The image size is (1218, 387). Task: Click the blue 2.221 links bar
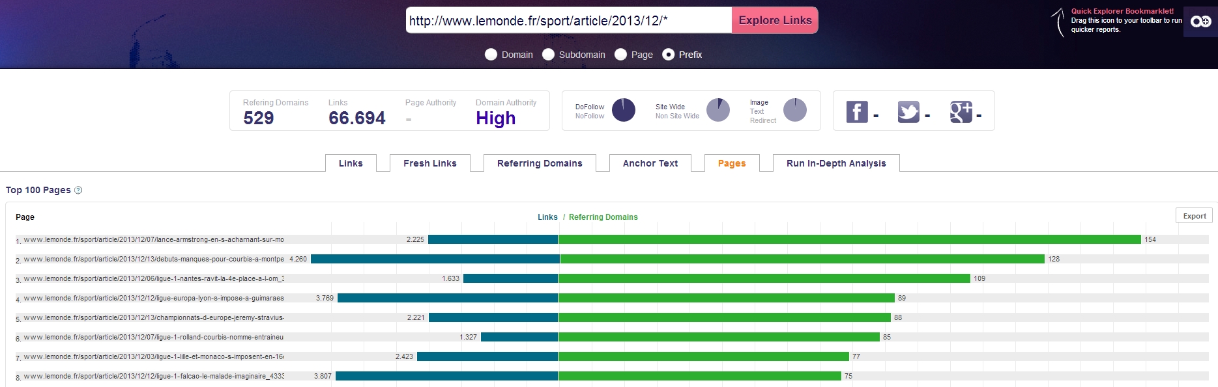[493, 317]
